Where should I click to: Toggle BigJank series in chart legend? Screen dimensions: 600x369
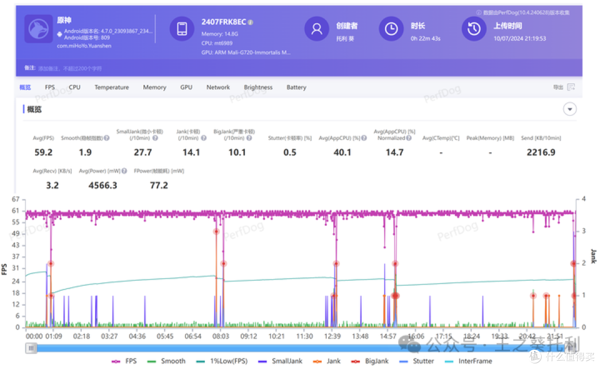coord(369,361)
